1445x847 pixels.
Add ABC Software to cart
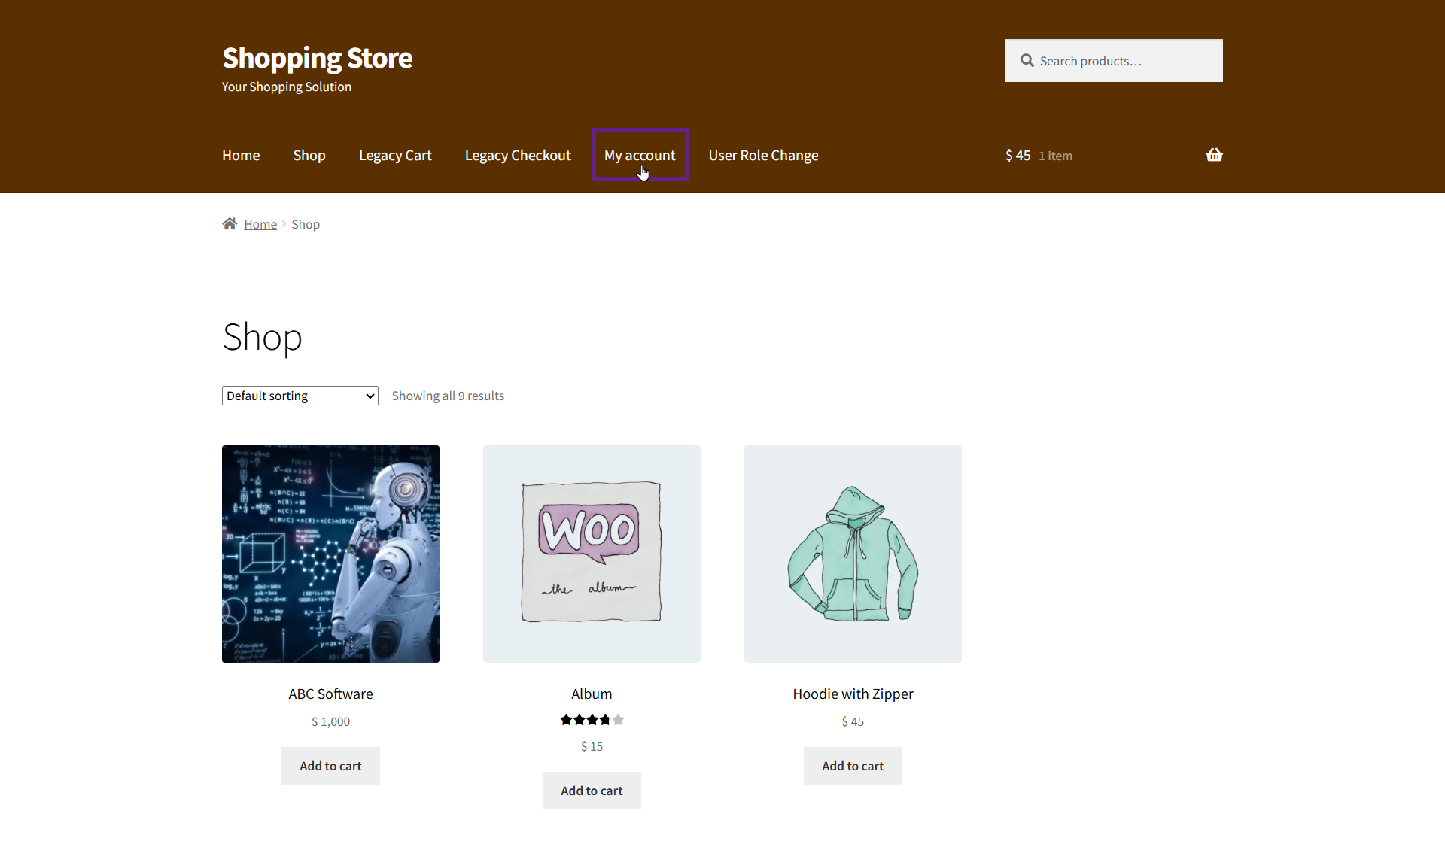pos(330,766)
